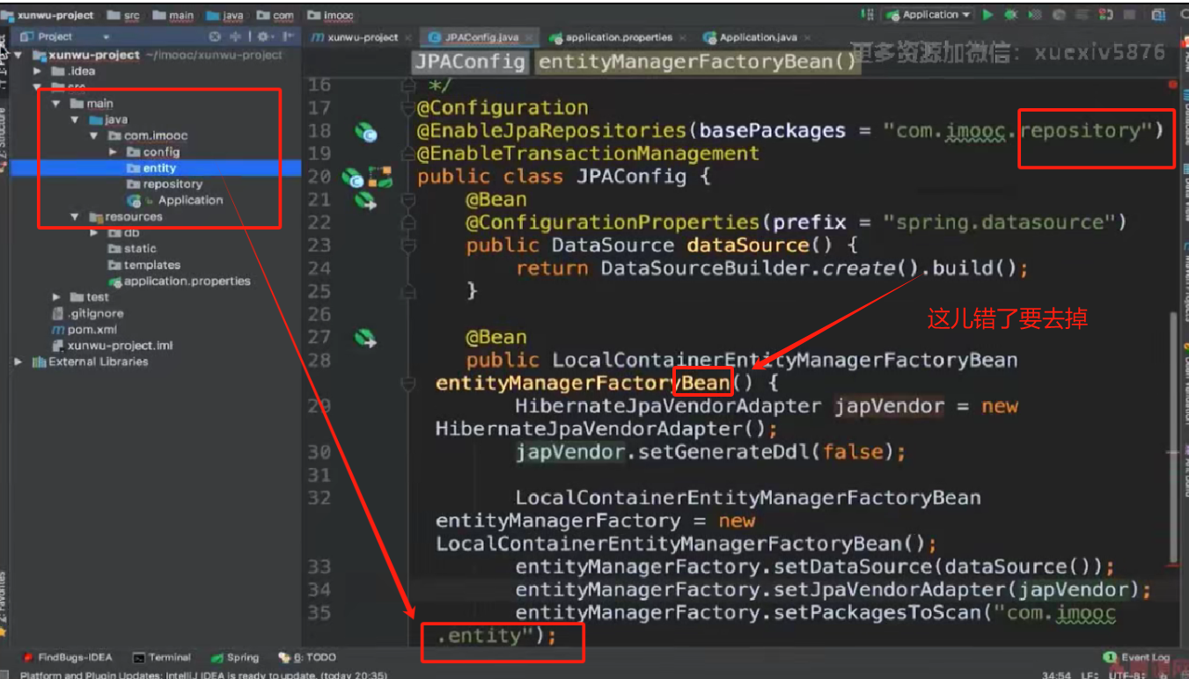Expand the config package

(x=114, y=152)
